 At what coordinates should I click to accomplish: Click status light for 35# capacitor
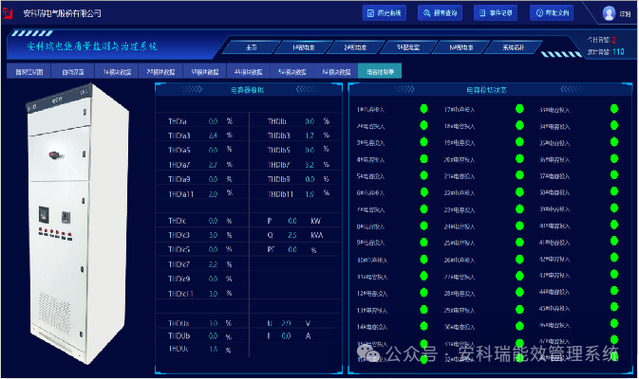click(614, 142)
